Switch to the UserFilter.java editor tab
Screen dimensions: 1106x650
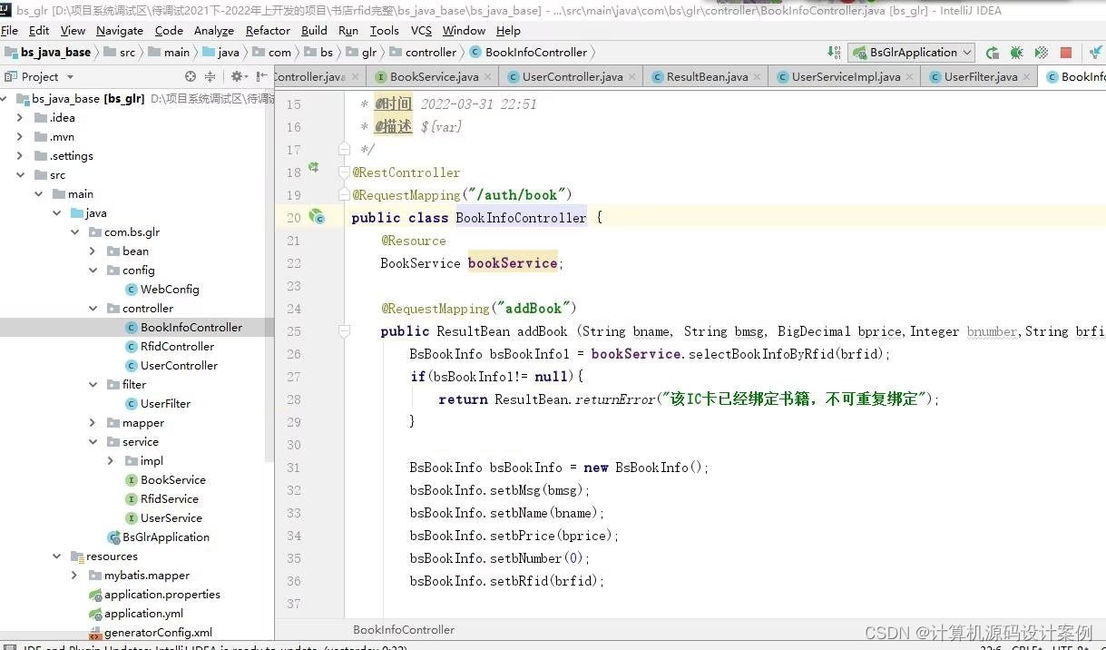tap(980, 77)
